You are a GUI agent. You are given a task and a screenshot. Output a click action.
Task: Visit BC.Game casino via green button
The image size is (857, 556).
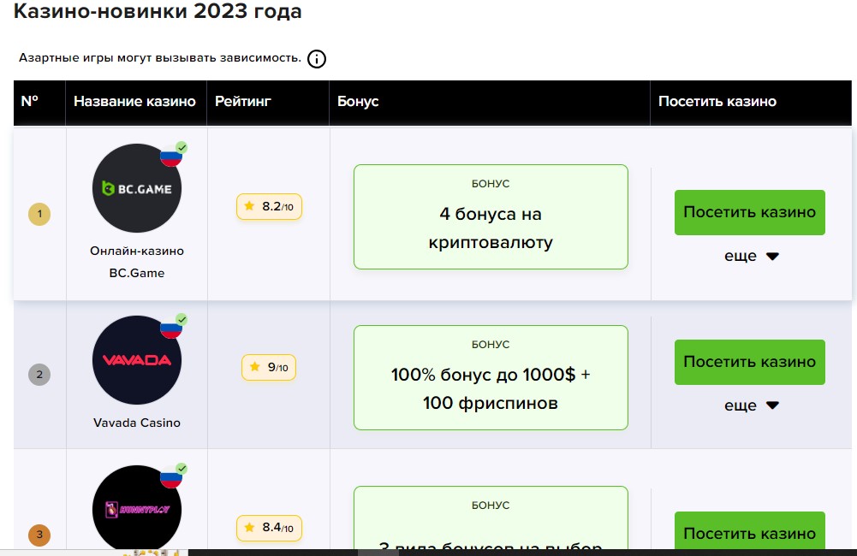point(749,212)
